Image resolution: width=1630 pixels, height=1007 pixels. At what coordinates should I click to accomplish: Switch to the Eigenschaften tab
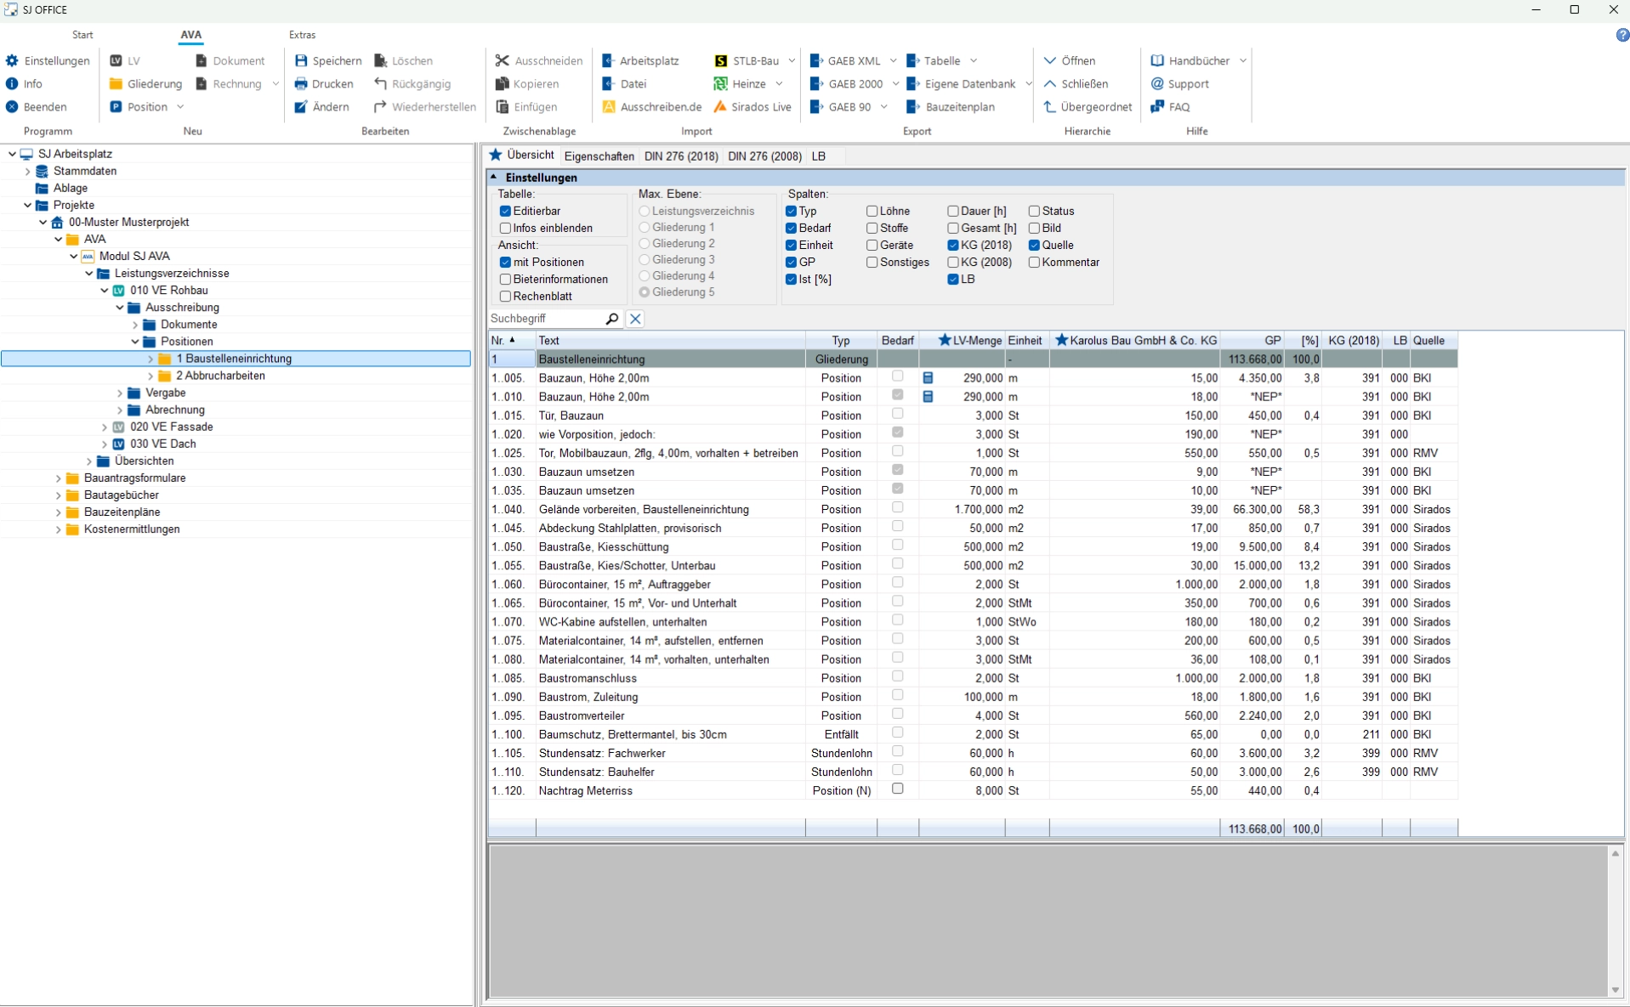(599, 156)
